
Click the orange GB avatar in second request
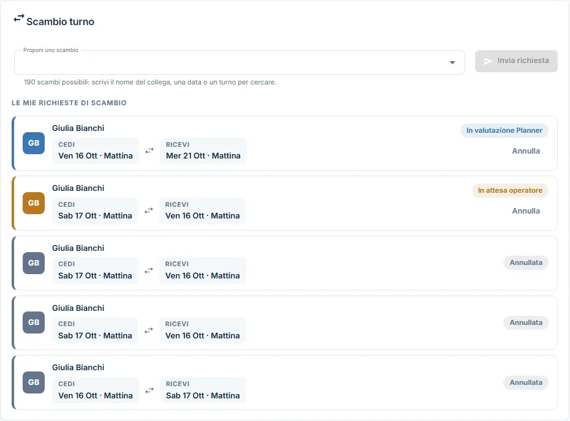tap(34, 203)
